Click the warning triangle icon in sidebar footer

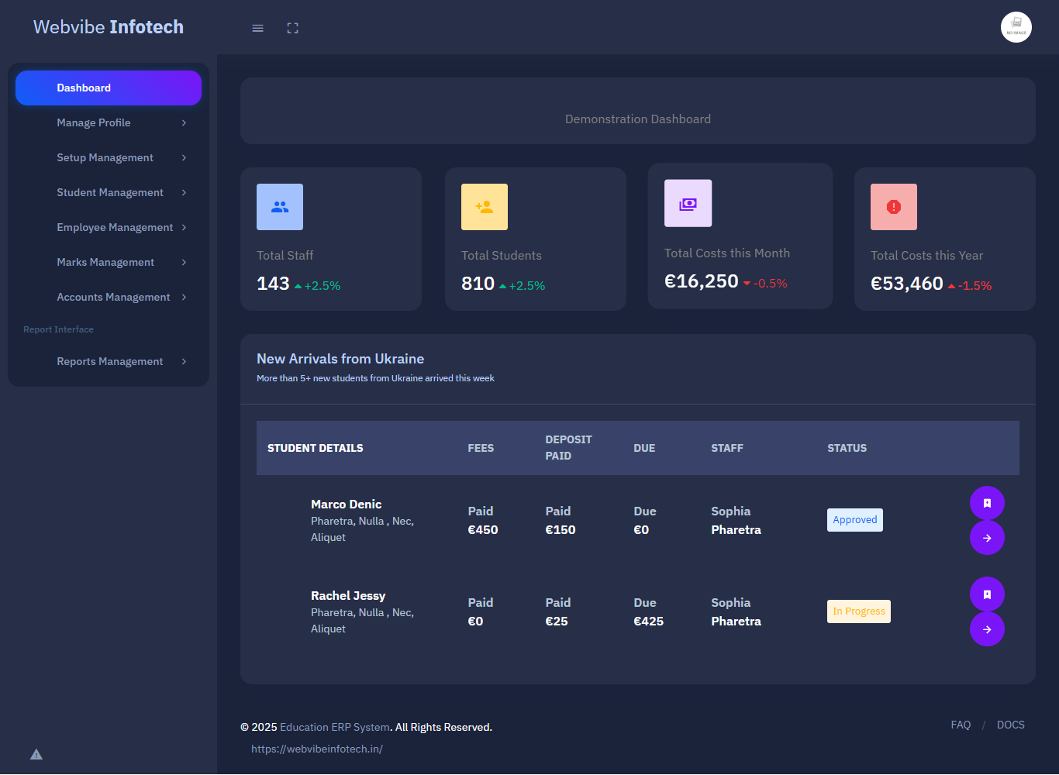point(36,754)
